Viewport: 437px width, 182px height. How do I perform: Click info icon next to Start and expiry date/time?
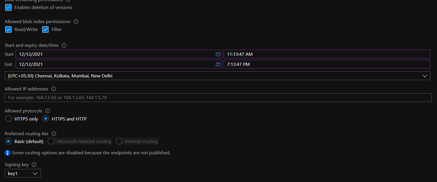[64, 45]
